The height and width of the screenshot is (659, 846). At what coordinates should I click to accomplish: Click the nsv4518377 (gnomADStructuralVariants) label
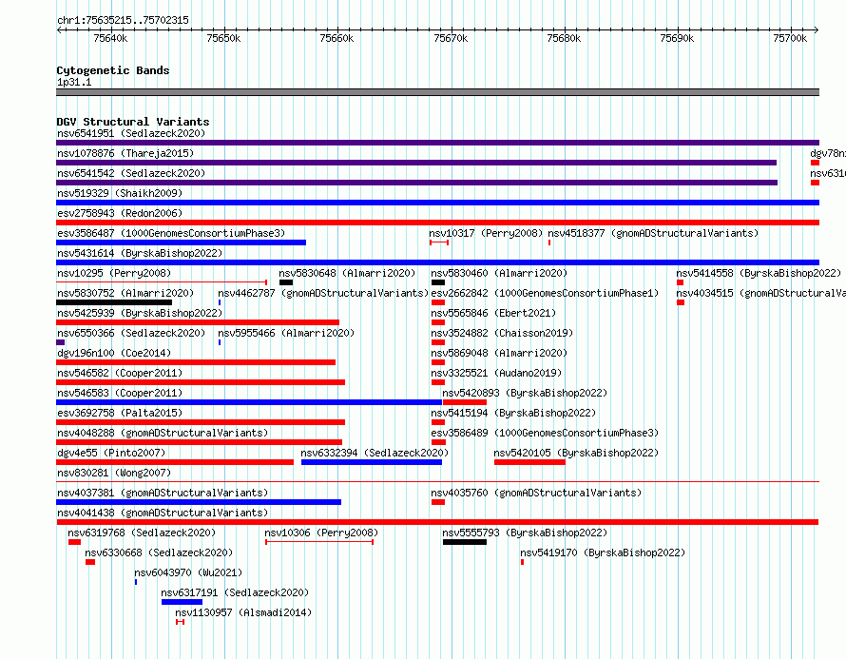(x=653, y=233)
